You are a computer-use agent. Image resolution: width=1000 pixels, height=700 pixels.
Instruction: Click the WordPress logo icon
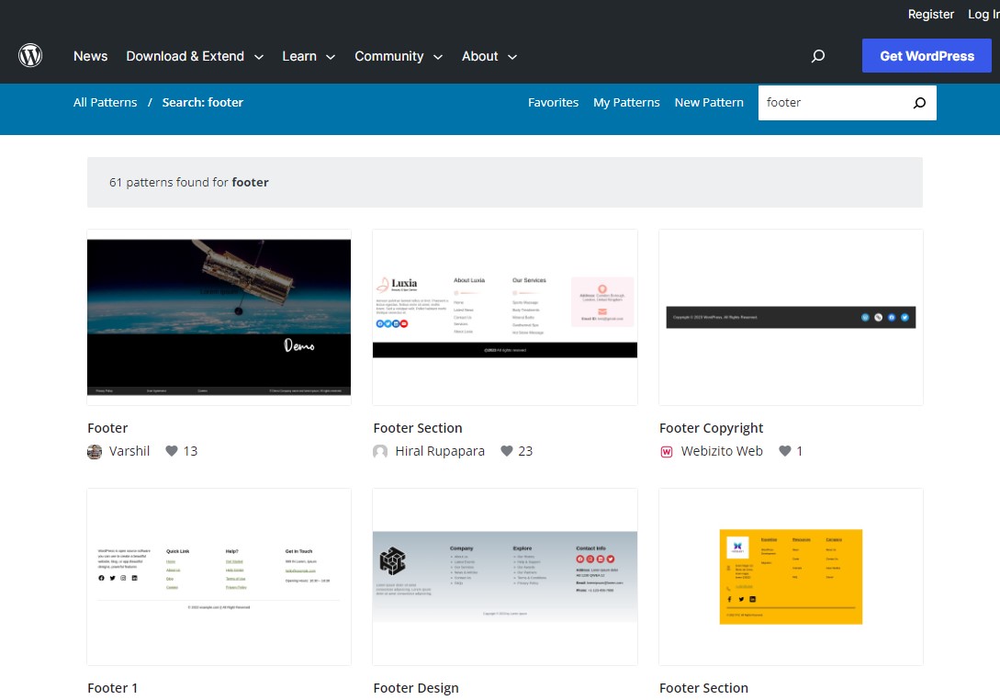click(x=30, y=56)
